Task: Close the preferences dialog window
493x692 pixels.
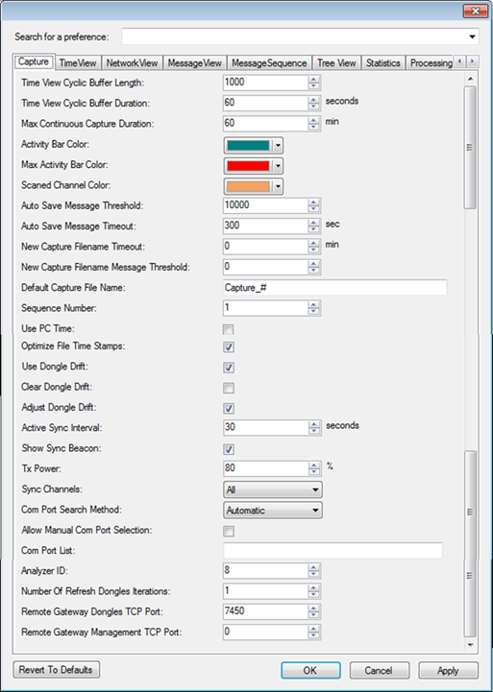Action: click(x=476, y=11)
